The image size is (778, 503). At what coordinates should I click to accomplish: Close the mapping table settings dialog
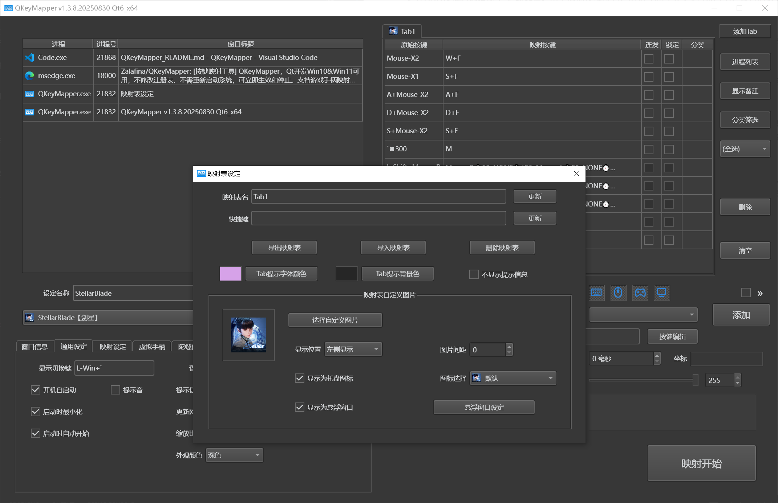(576, 173)
